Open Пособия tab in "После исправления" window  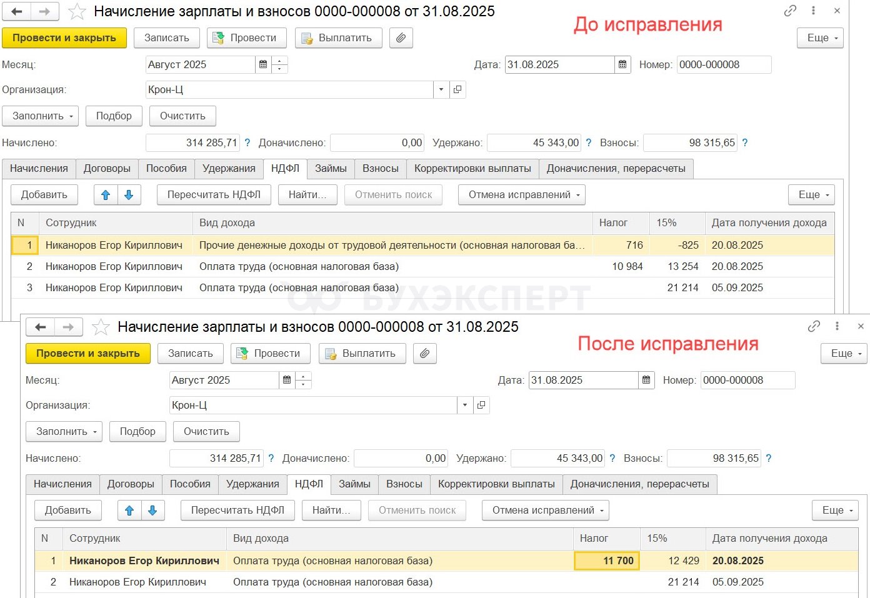[x=190, y=484]
